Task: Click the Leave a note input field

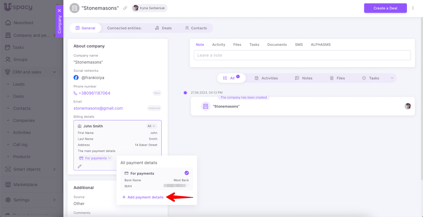Action: 302,55
